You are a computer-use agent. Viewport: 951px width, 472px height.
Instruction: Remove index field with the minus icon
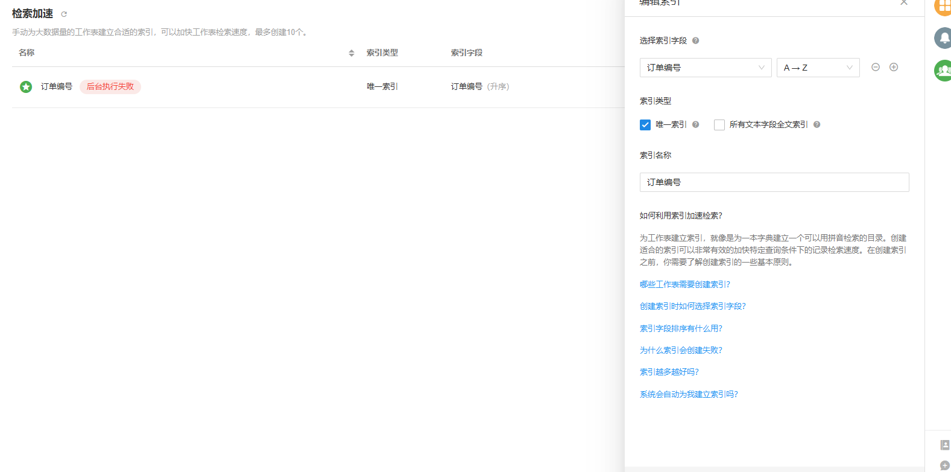tap(876, 67)
